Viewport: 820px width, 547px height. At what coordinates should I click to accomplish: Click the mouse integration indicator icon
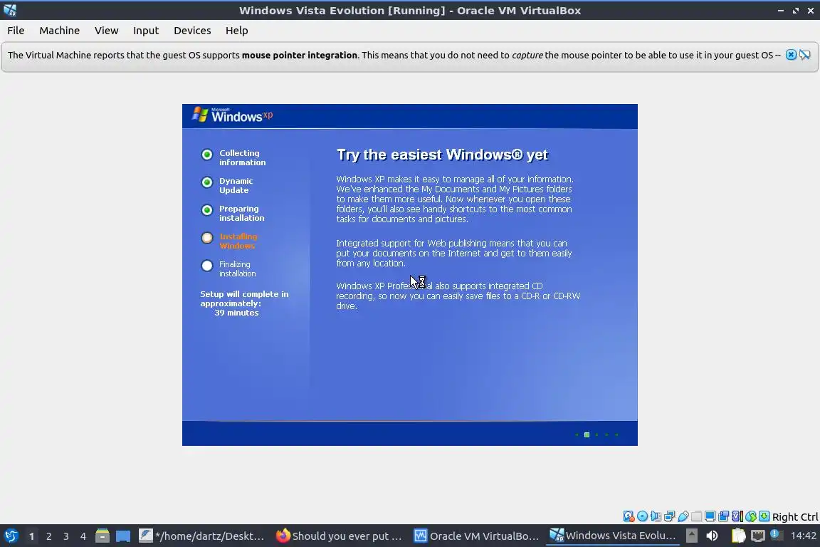751,516
